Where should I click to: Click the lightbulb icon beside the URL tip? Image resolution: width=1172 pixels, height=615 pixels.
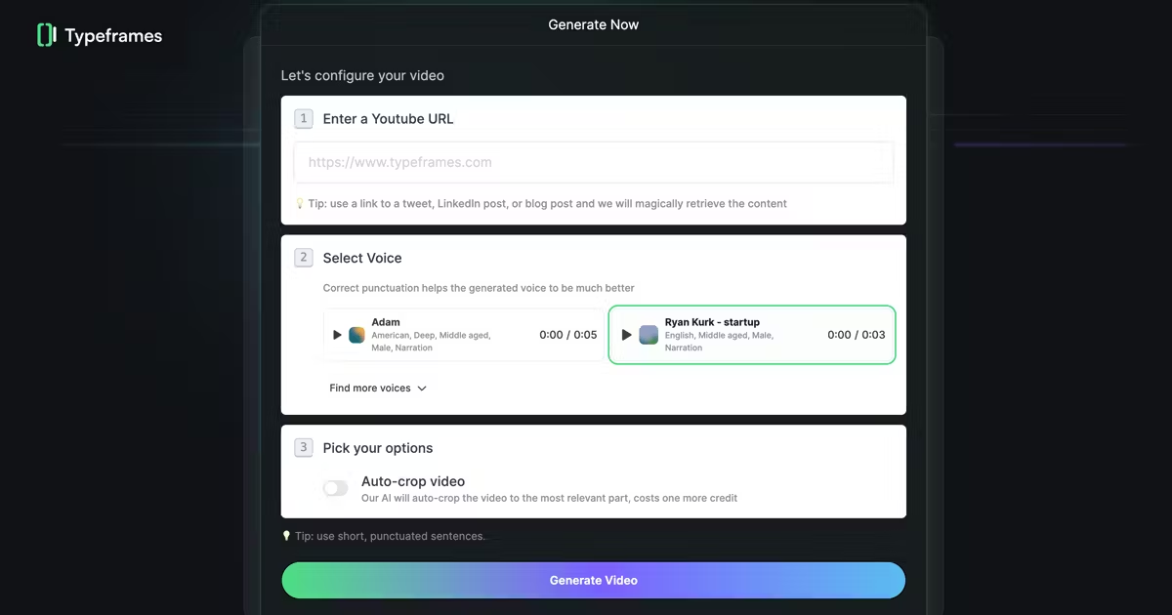pos(300,204)
